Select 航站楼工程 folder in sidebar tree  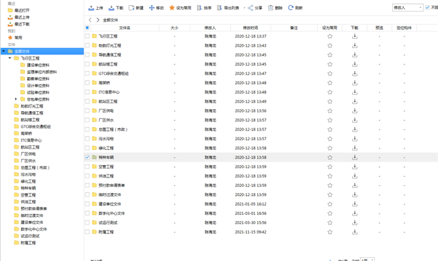pyautogui.click(x=30, y=120)
